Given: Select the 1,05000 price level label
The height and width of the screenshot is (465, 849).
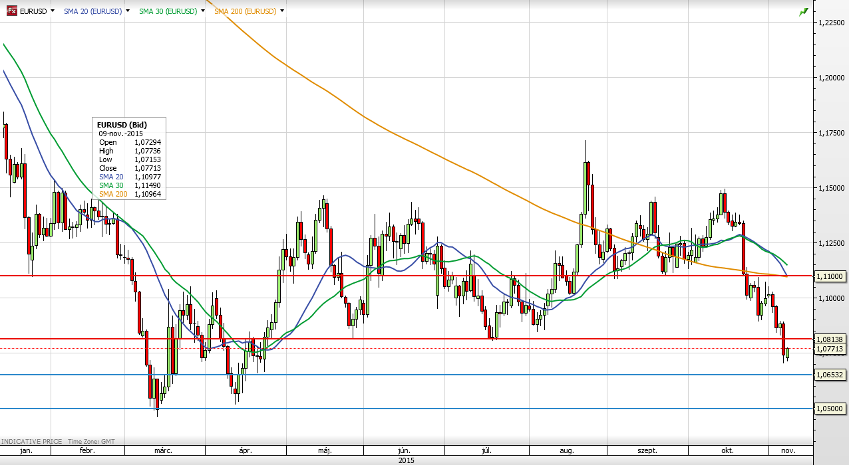Looking at the screenshot, I should [x=830, y=409].
